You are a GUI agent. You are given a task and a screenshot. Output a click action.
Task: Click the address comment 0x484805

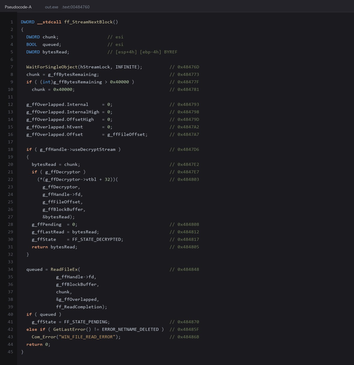(184, 247)
